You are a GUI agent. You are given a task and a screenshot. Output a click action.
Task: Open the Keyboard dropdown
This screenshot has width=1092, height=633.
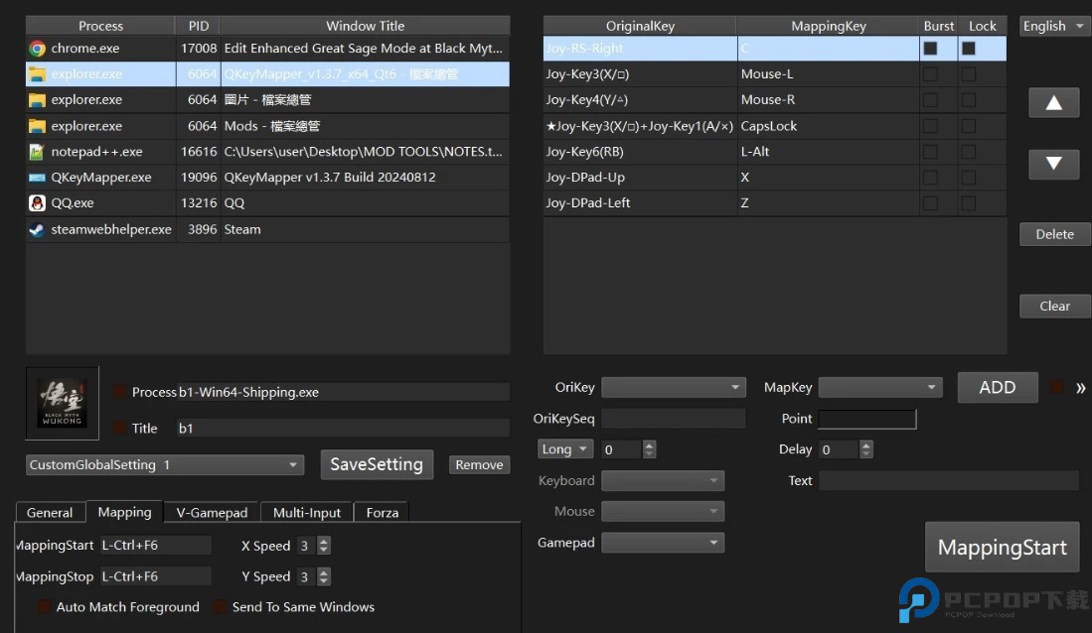coord(663,480)
